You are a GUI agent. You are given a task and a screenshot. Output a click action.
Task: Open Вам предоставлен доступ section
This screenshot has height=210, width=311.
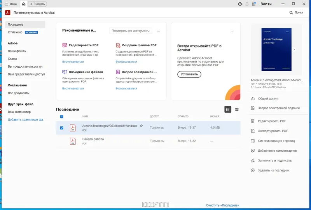click(x=26, y=74)
